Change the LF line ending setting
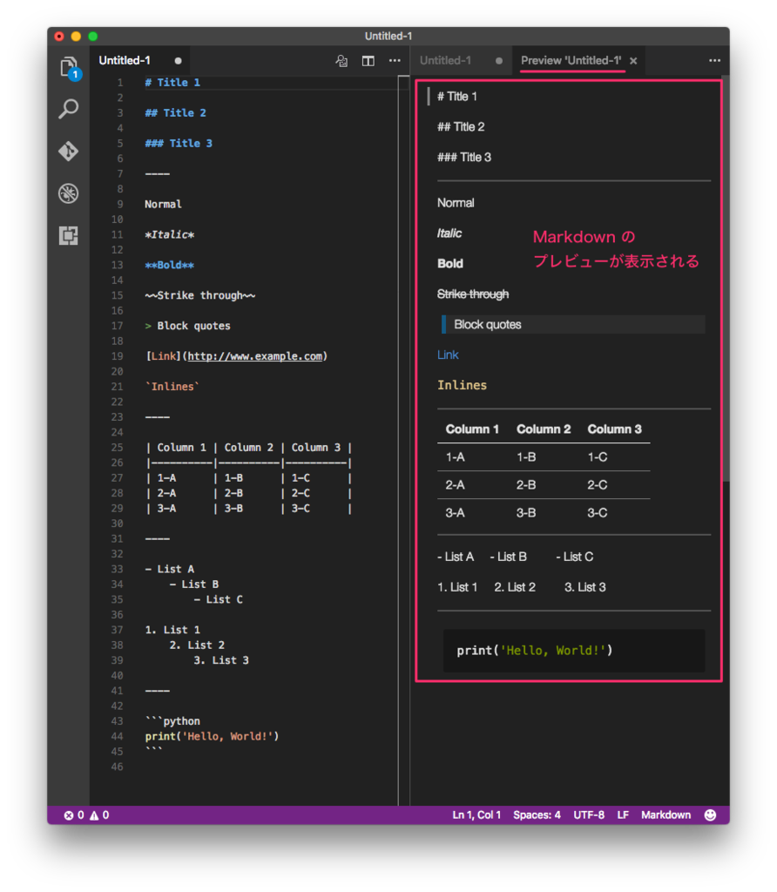Image resolution: width=777 pixels, height=892 pixels. [x=623, y=815]
